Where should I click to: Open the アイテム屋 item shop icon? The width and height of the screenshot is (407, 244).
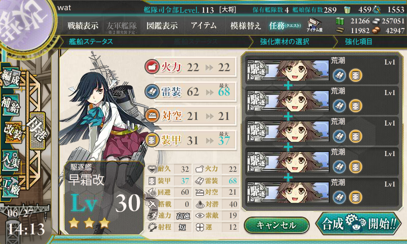[314, 25]
